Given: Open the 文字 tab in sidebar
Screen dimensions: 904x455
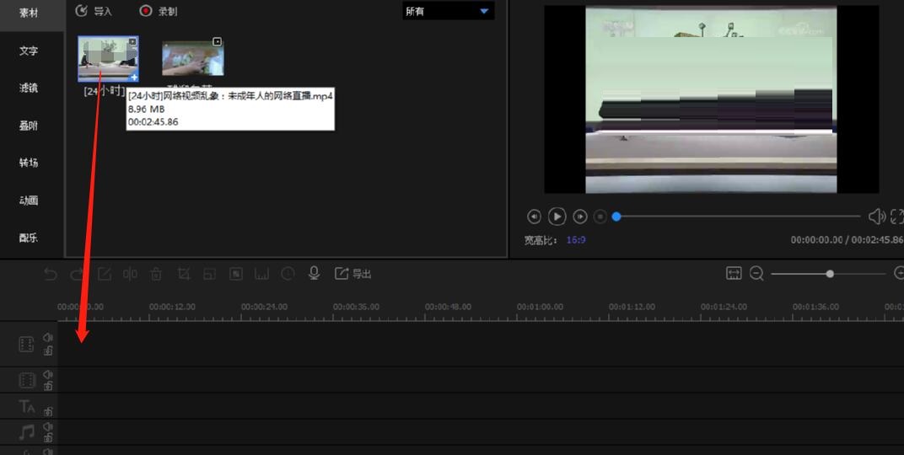Looking at the screenshot, I should point(29,51).
